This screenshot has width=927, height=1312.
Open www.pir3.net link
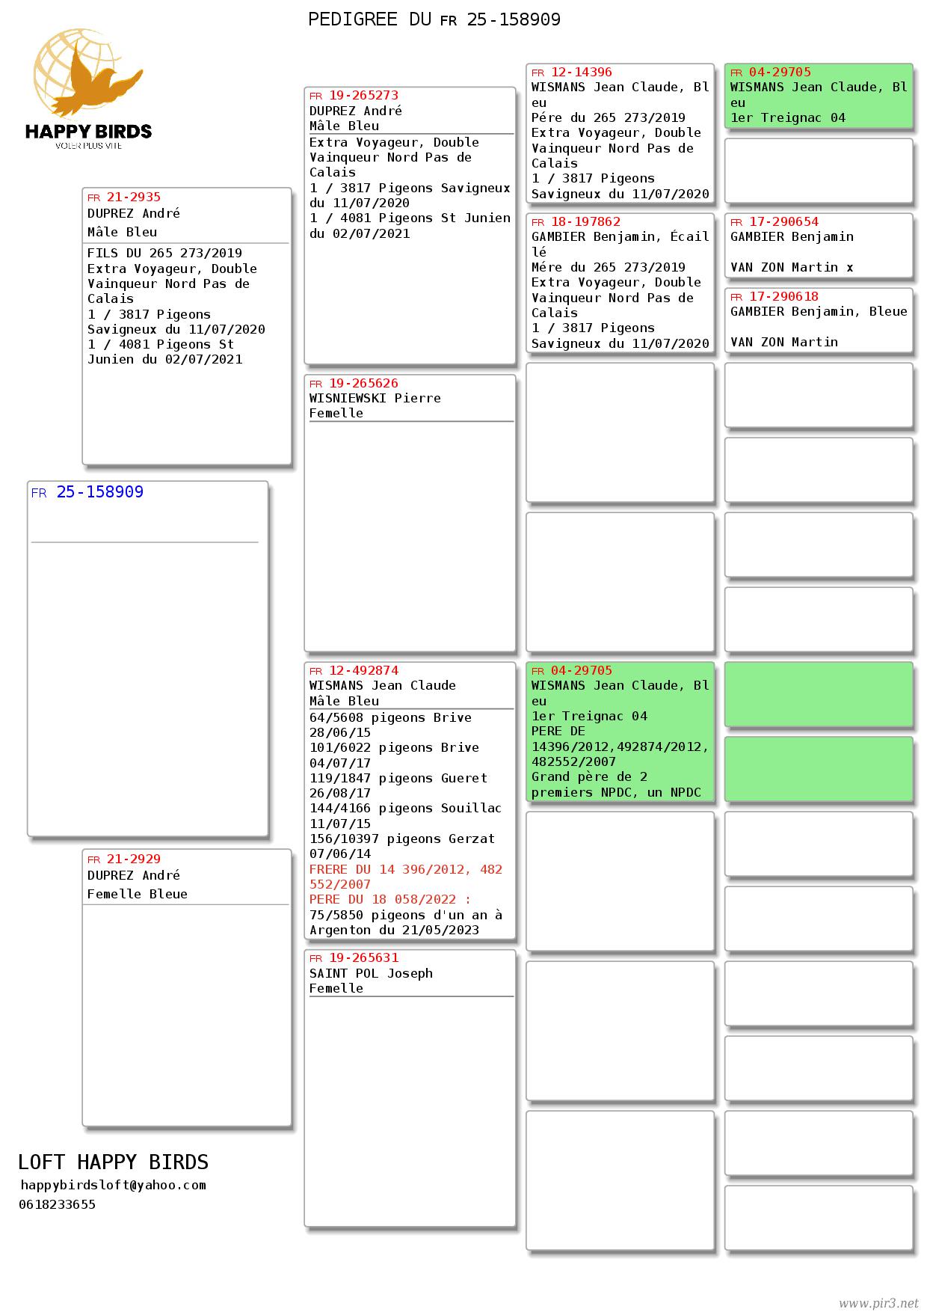tap(878, 1303)
